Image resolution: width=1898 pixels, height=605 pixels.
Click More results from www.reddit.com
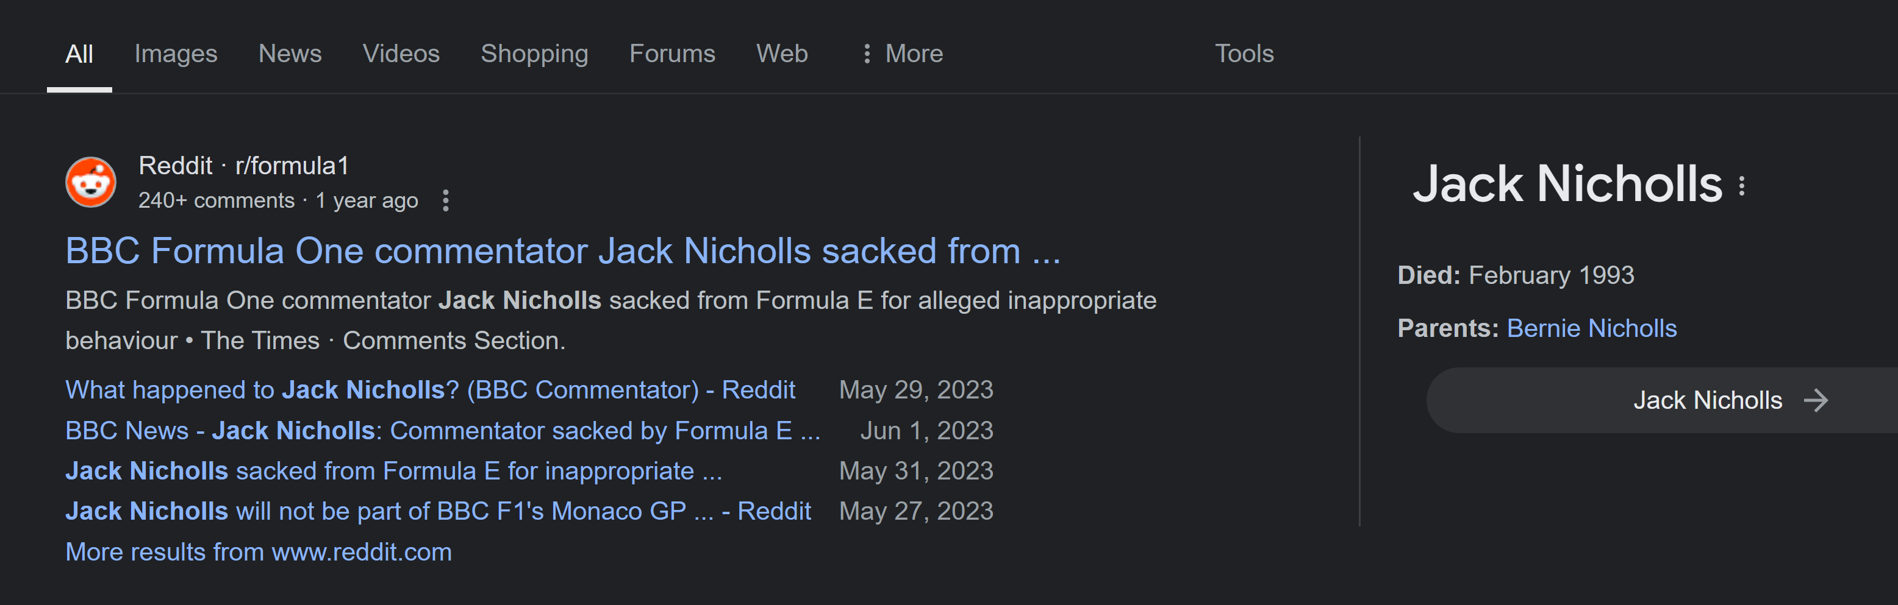pos(259,551)
